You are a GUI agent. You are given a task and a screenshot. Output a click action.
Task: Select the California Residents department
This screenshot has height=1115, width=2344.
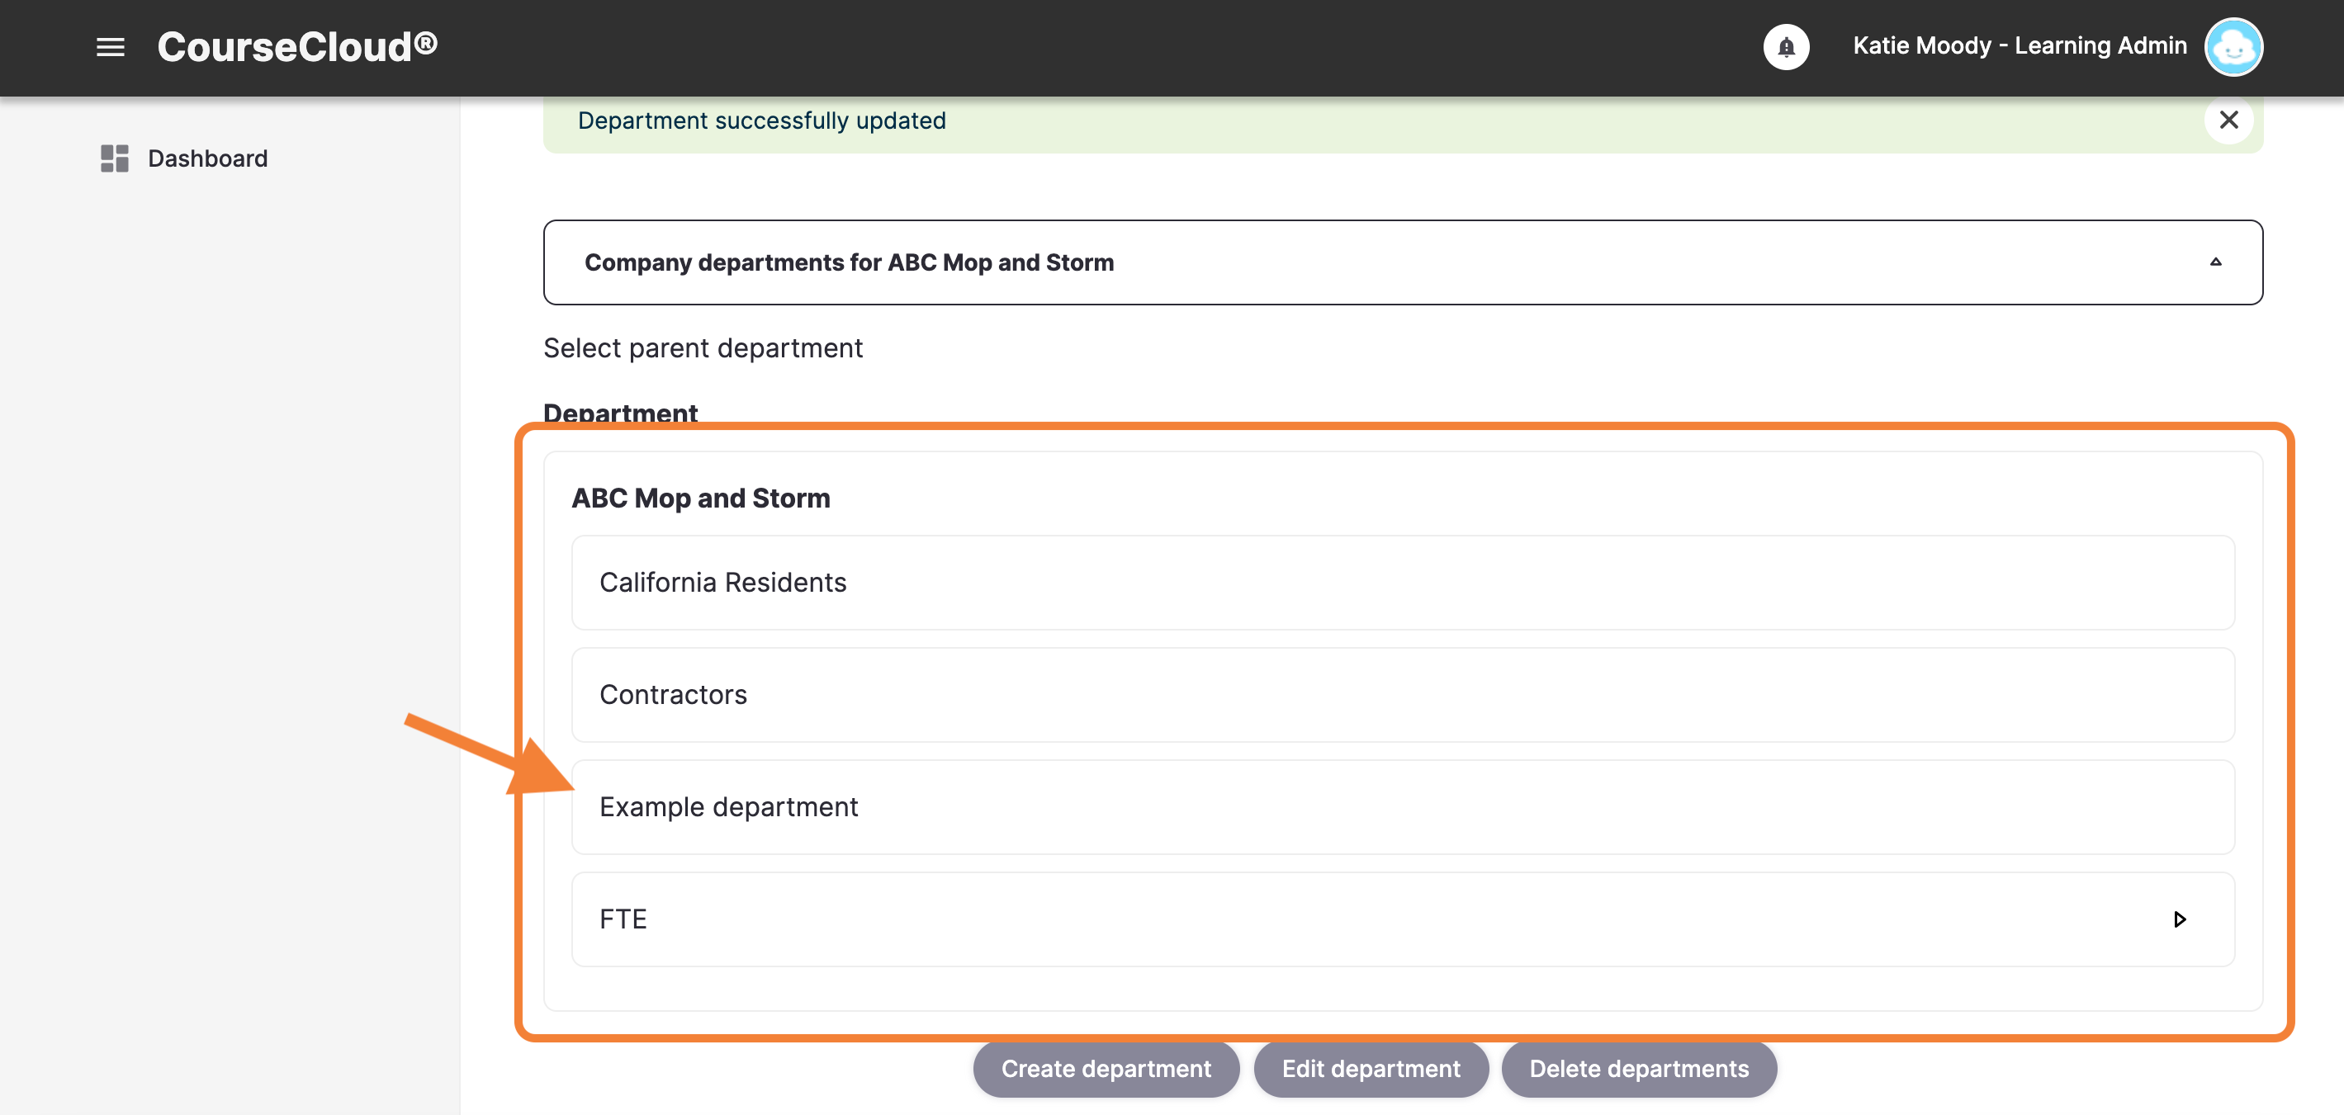coord(1402,582)
